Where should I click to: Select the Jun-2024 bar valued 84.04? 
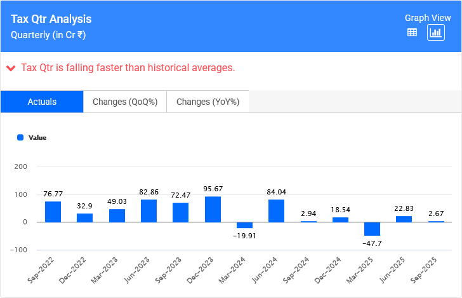pos(276,210)
